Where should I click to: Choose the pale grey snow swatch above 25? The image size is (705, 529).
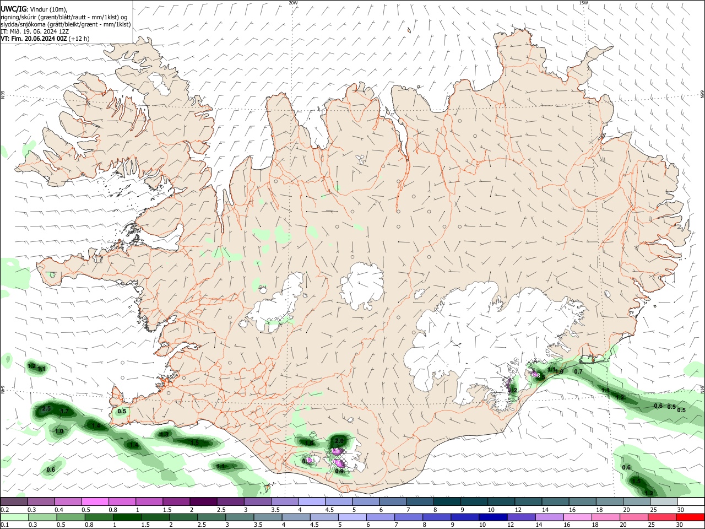click(663, 501)
